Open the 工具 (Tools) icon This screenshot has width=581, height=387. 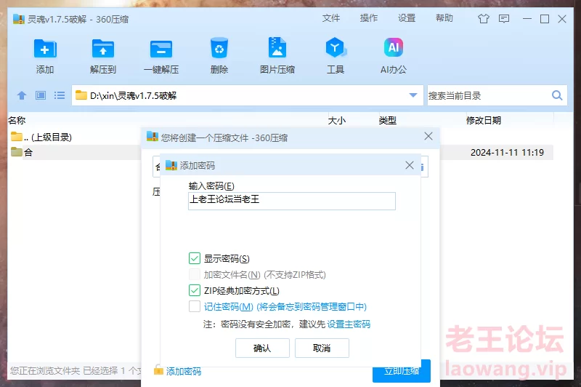(336, 47)
